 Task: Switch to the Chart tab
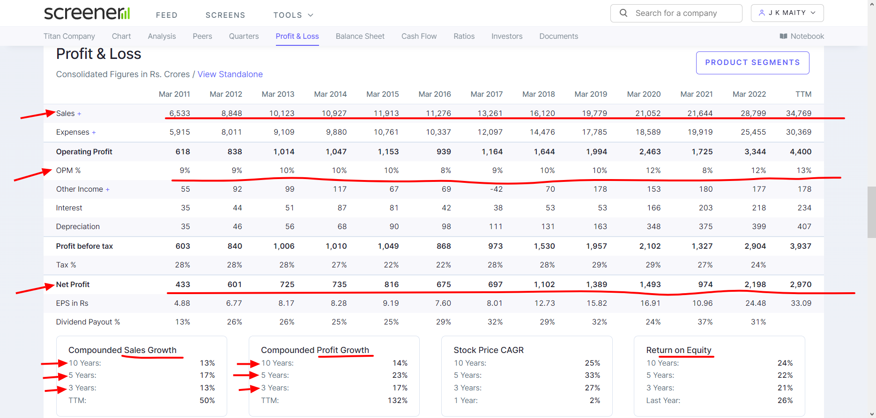(121, 36)
